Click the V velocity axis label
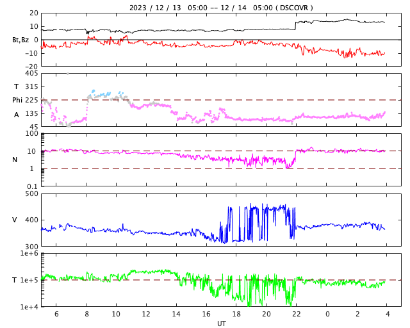Screen dimensions: 410x328 coord(15,220)
